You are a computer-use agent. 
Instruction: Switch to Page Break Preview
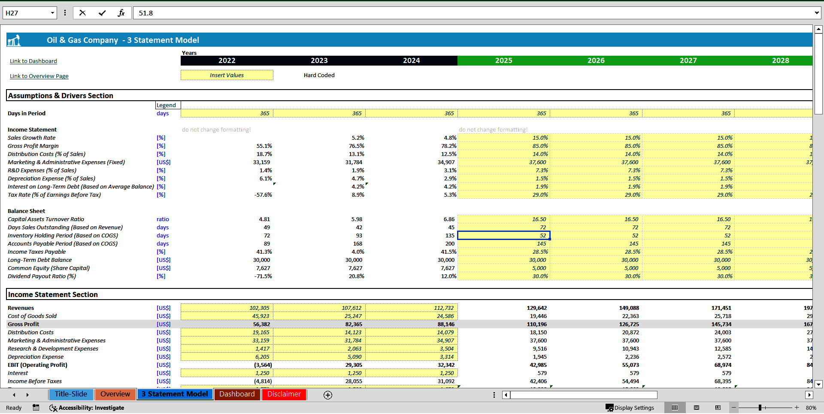point(718,408)
